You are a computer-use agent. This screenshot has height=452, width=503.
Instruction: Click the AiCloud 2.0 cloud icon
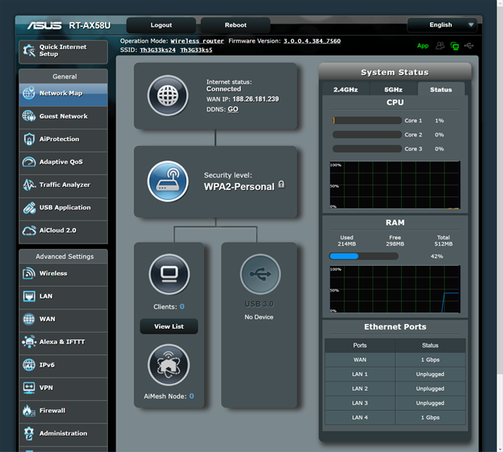(29, 230)
